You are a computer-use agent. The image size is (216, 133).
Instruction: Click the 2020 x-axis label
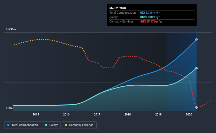click(189, 114)
